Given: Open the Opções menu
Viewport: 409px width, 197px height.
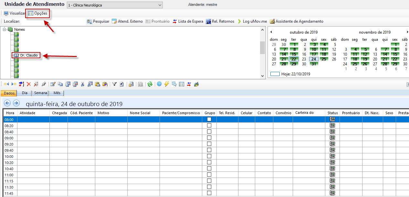Looking at the screenshot, I should 37,13.
